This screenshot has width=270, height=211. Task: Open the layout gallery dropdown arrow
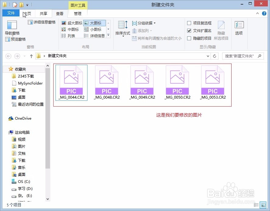point(108,35)
